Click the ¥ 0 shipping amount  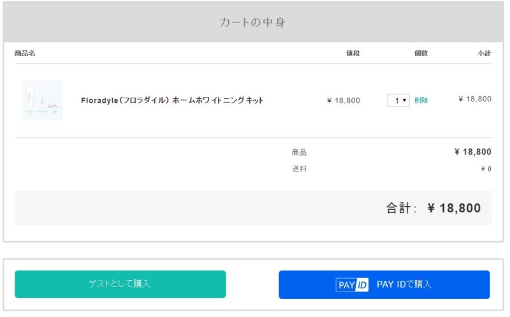pos(486,169)
